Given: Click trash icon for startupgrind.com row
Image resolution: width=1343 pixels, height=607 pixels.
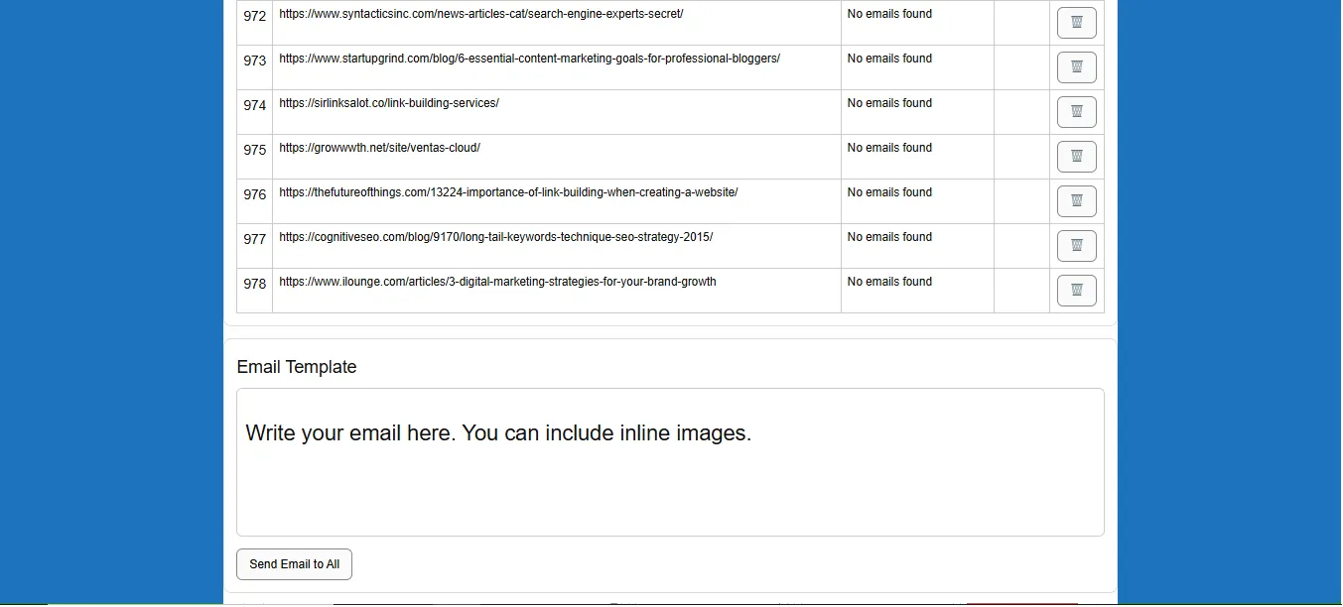Looking at the screenshot, I should (x=1076, y=67).
